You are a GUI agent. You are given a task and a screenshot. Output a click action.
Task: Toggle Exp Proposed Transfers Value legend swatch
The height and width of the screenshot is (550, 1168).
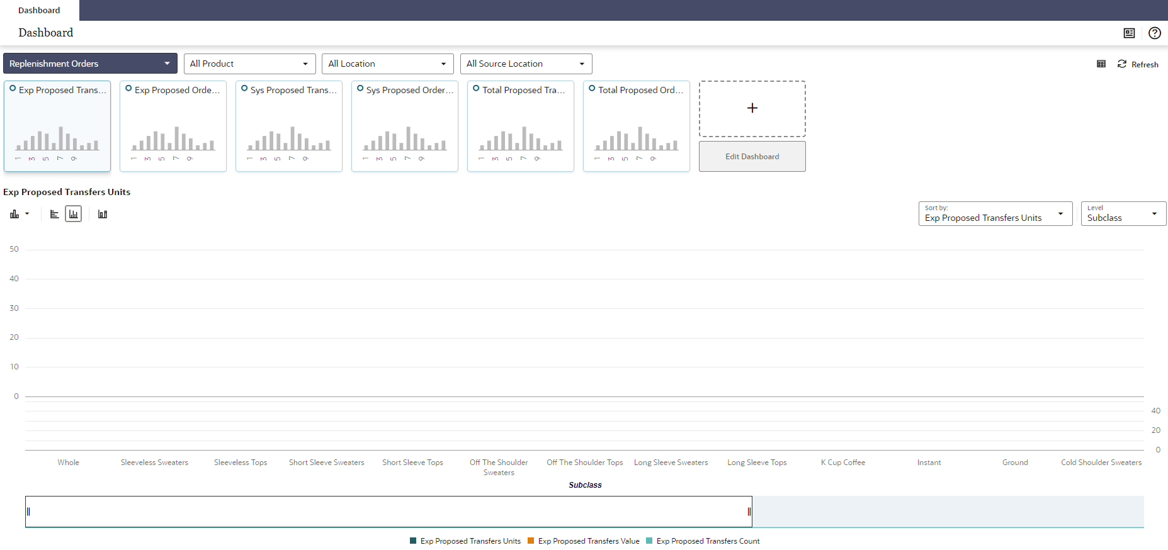[x=531, y=541]
